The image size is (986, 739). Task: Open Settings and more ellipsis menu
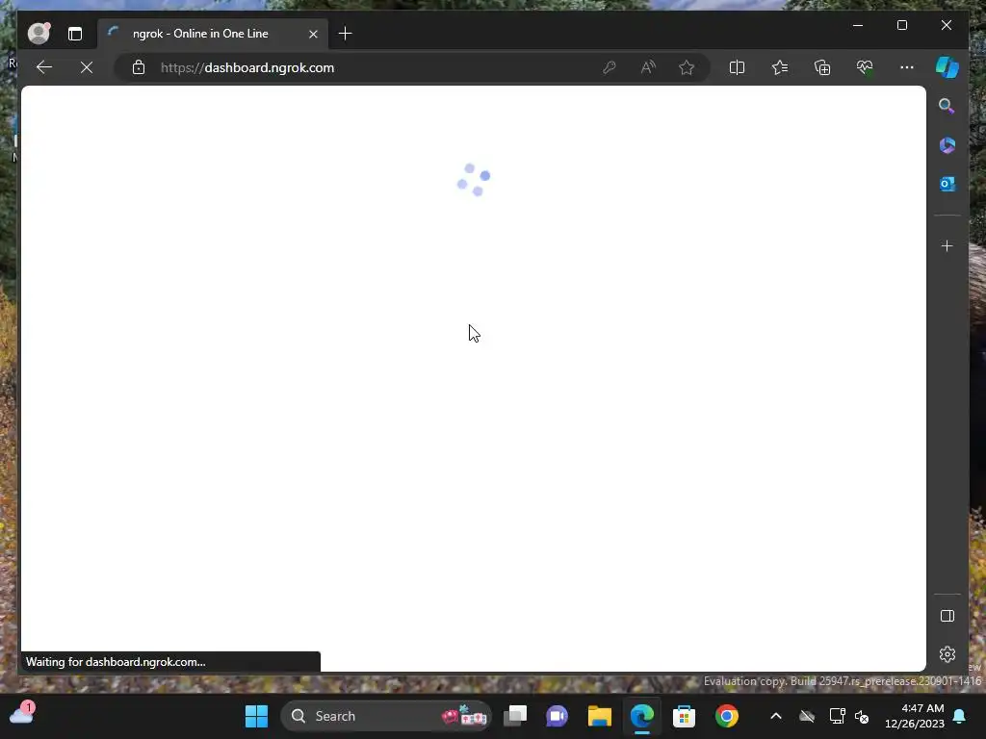point(907,67)
